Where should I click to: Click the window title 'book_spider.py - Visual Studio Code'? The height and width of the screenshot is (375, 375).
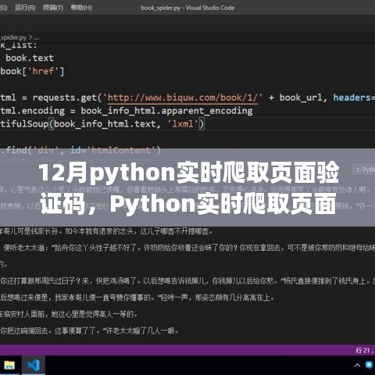187,8
